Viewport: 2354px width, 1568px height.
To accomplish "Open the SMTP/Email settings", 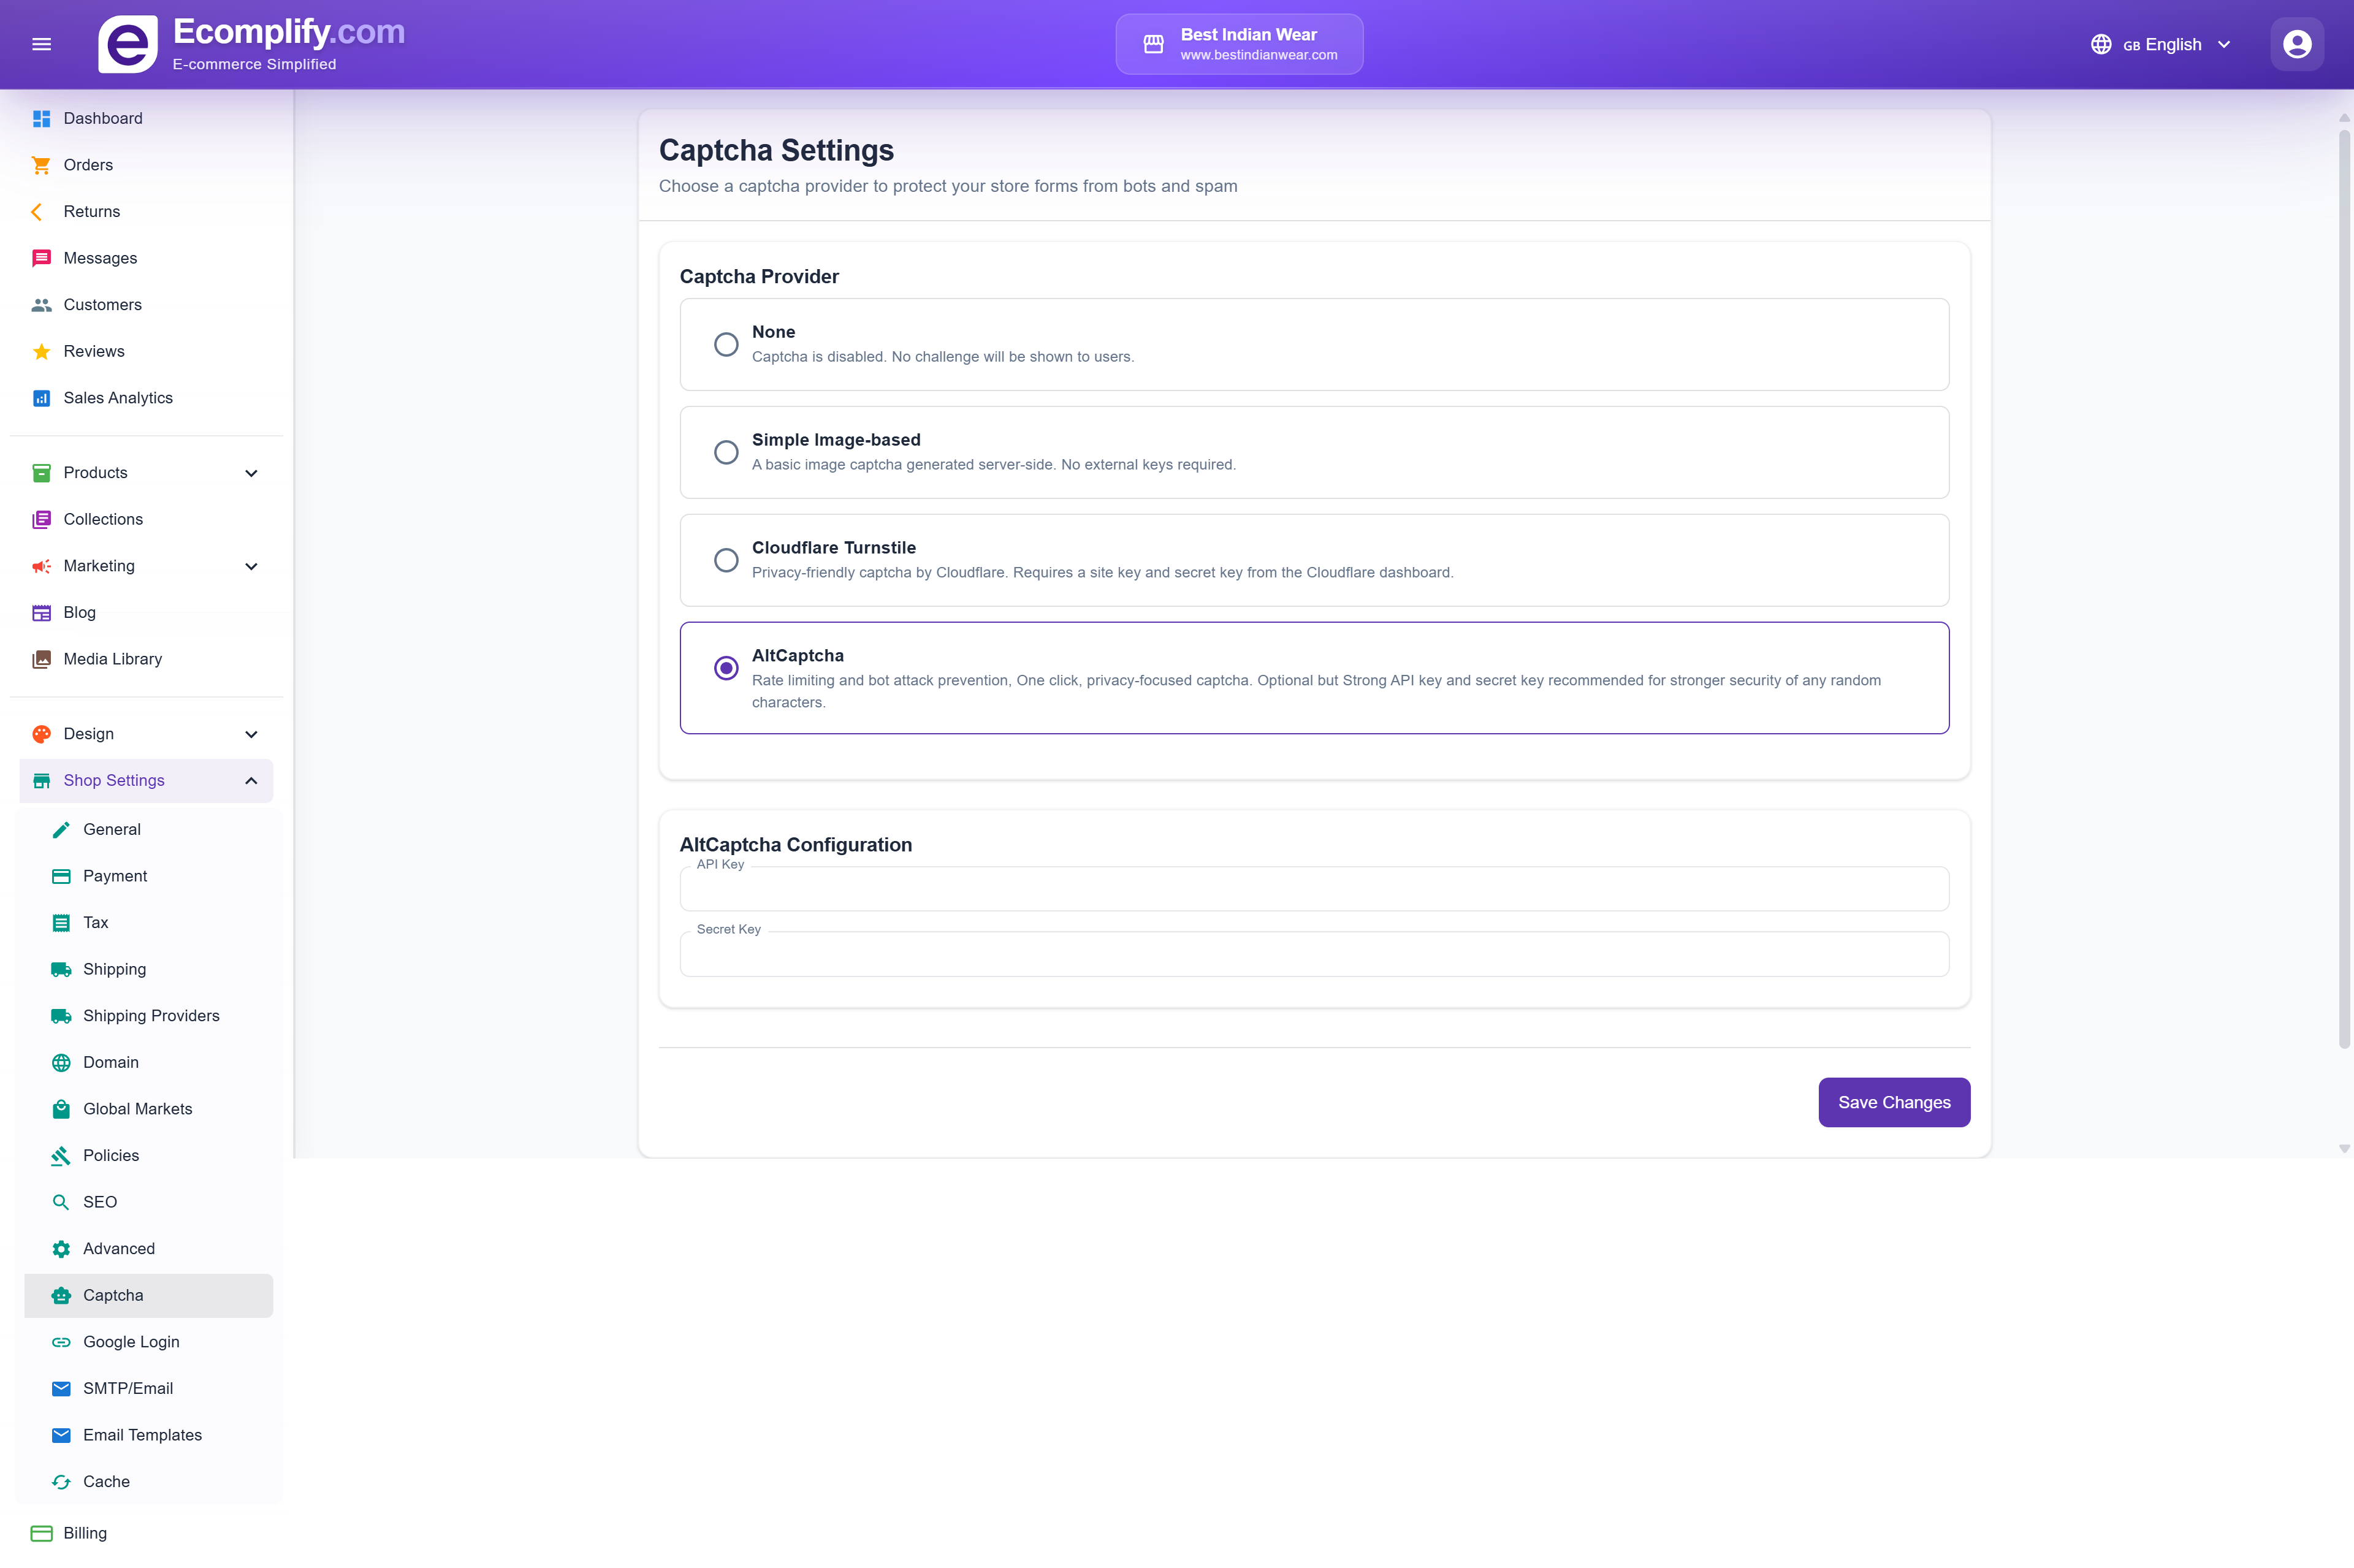I will coord(128,1388).
